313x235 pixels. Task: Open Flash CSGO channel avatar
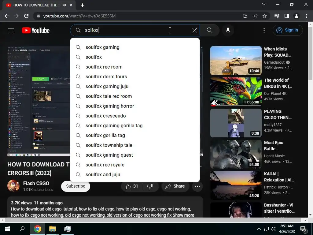(13, 186)
